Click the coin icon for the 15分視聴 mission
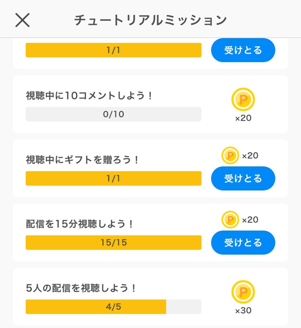Screen dimensions: 301x328 pos(230,220)
